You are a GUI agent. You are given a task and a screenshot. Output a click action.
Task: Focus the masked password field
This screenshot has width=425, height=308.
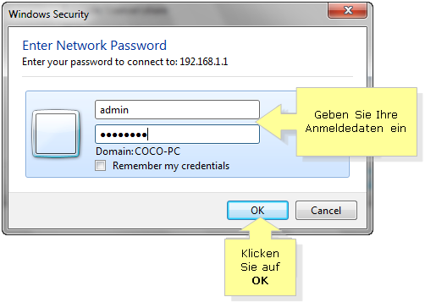pos(177,135)
